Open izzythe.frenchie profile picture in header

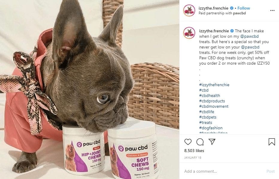click(189, 10)
